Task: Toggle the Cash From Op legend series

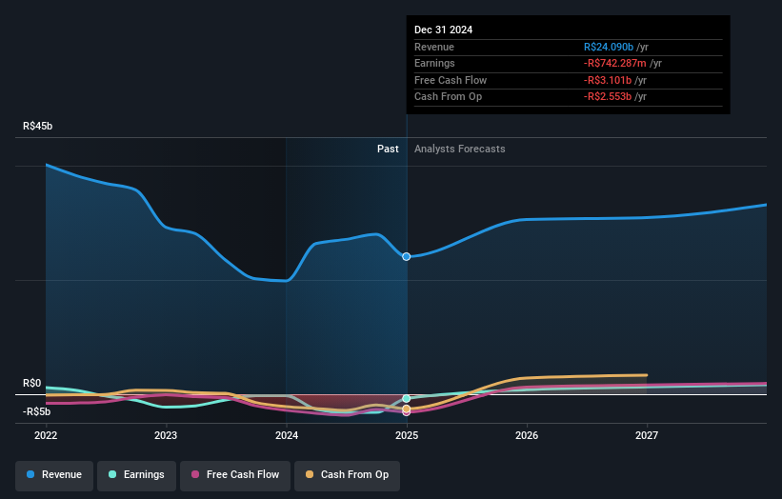Action: [347, 475]
